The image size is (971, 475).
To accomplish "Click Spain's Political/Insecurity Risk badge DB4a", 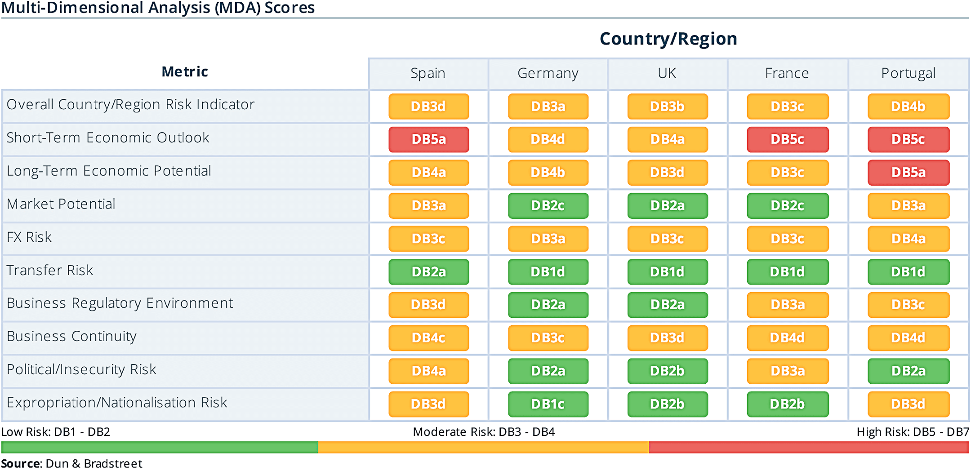I will pyautogui.click(x=429, y=371).
